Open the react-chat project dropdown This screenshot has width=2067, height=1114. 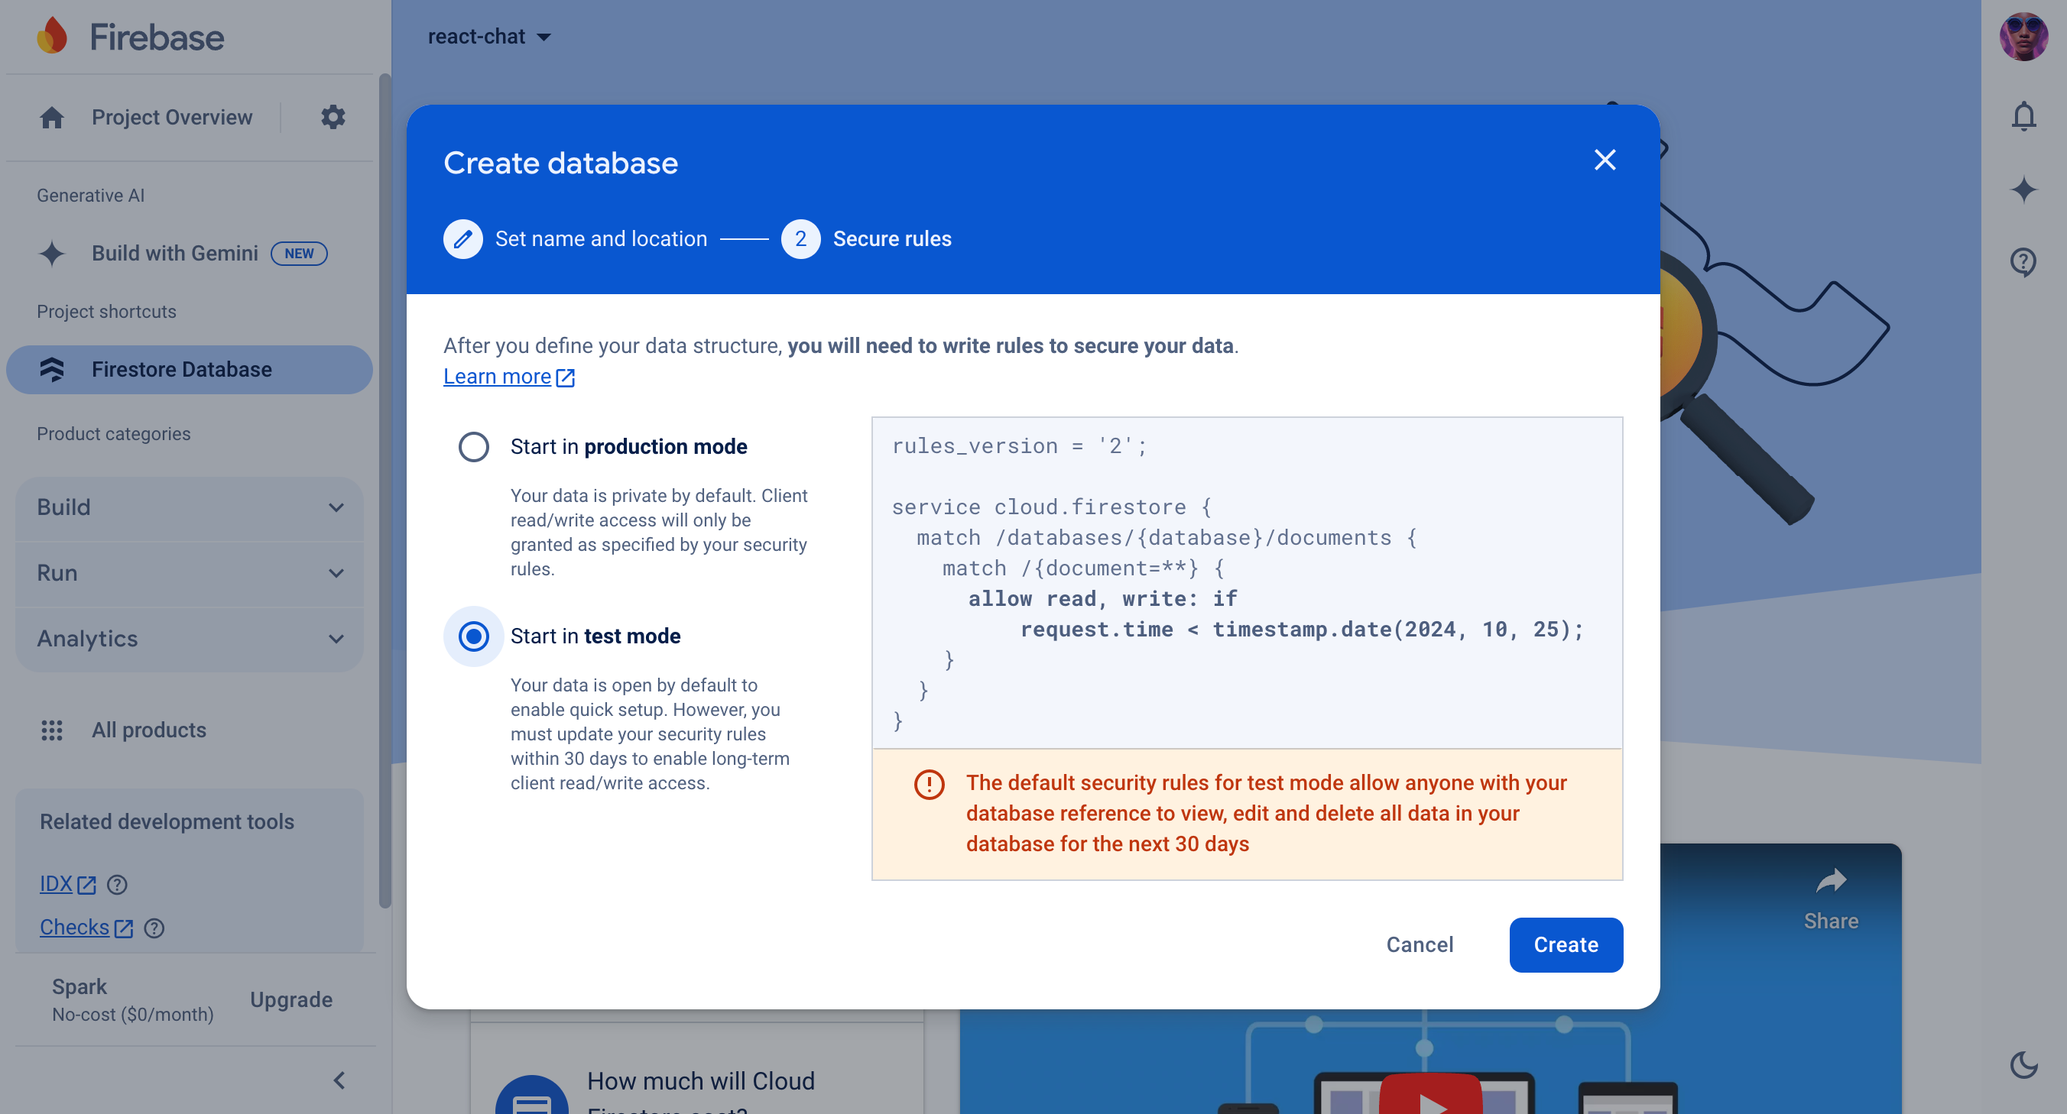click(489, 36)
